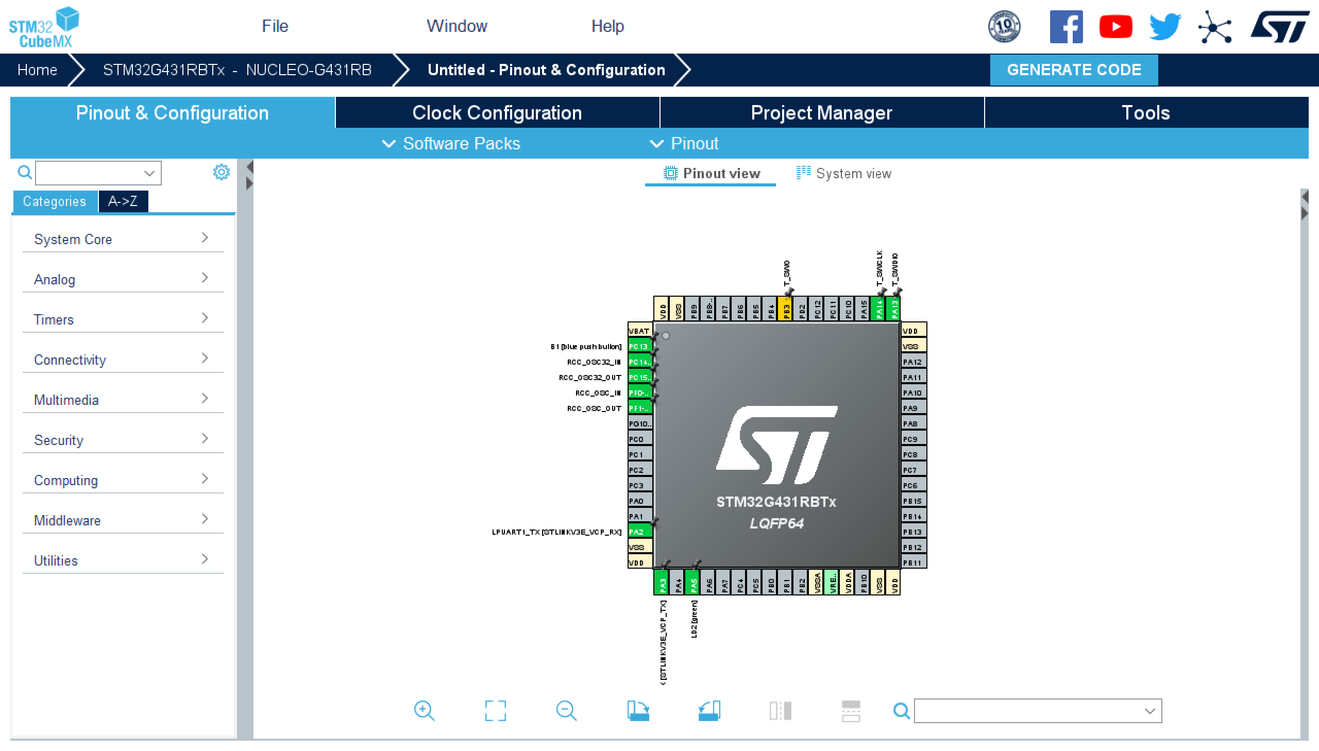The width and height of the screenshot is (1319, 751).
Task: Show the A->Z peripheral list
Action: (123, 201)
